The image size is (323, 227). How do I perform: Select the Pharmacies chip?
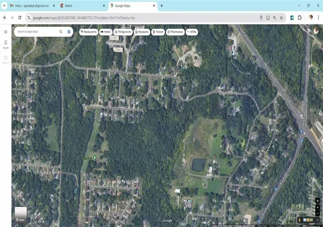pyautogui.click(x=175, y=32)
